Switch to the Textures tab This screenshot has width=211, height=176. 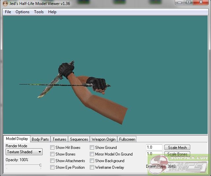pos(59,139)
